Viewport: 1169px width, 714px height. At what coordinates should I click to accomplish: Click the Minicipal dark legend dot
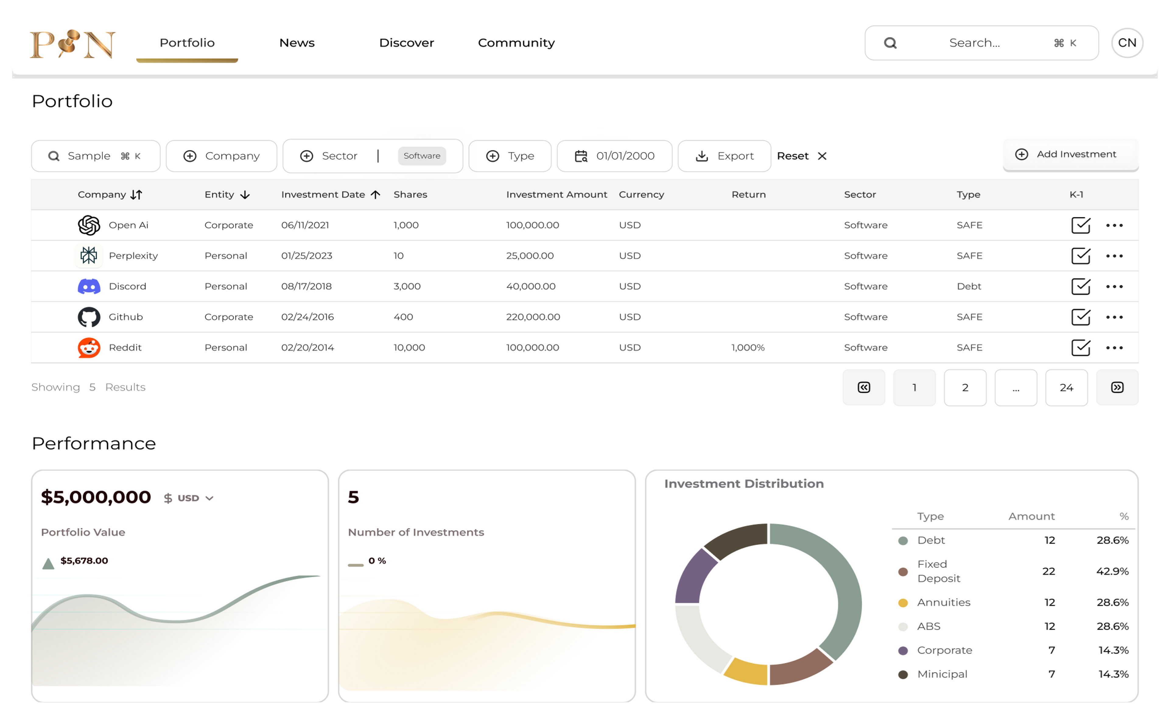pos(903,675)
